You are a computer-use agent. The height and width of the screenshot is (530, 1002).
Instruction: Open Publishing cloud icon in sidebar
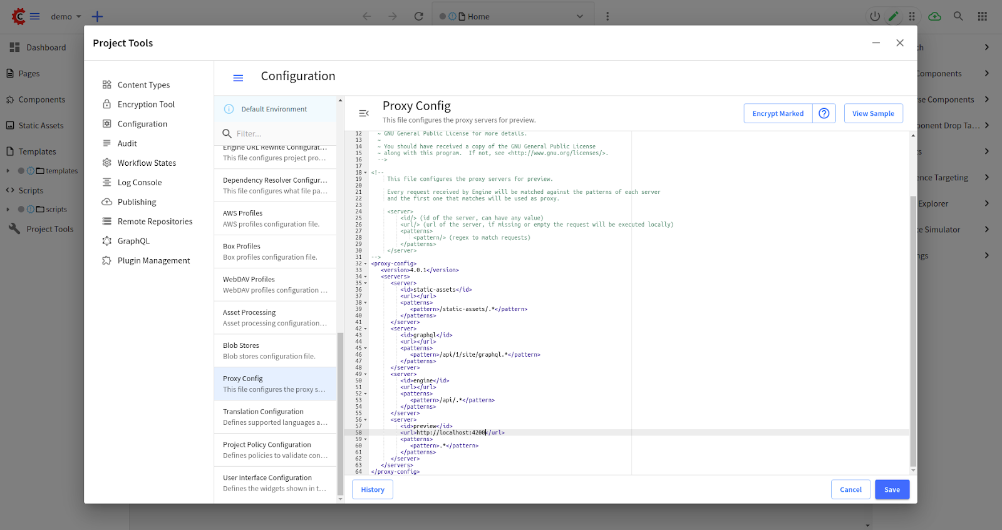click(x=107, y=202)
